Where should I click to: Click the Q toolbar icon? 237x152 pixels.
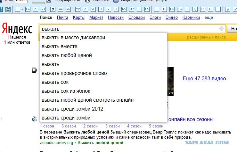(x=195, y=9)
